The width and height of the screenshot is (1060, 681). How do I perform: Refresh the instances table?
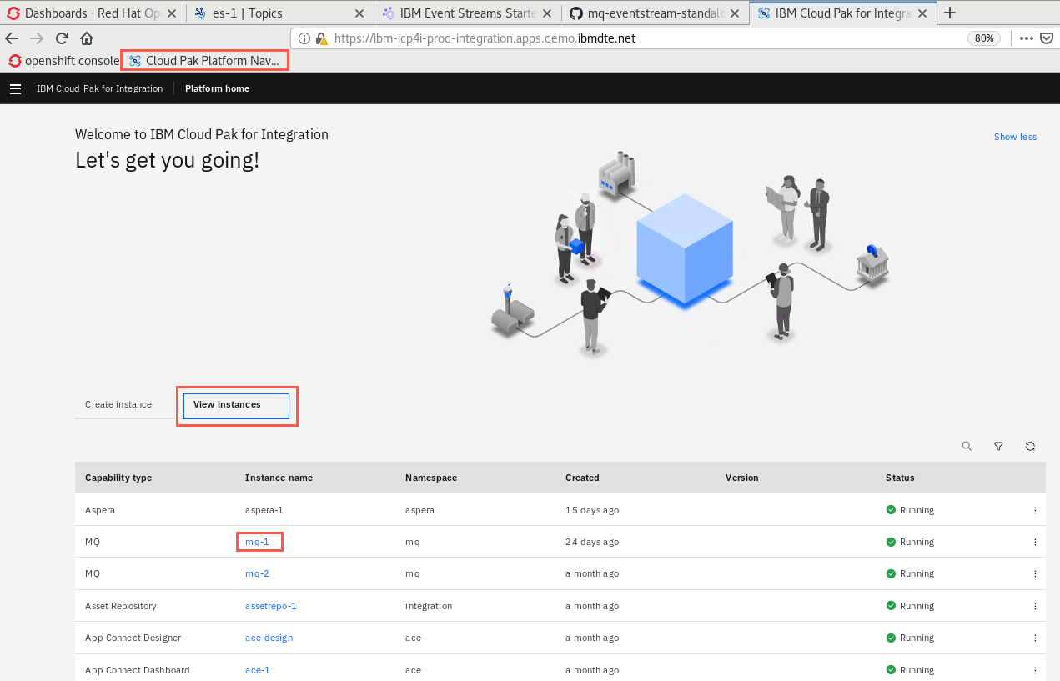point(1030,446)
